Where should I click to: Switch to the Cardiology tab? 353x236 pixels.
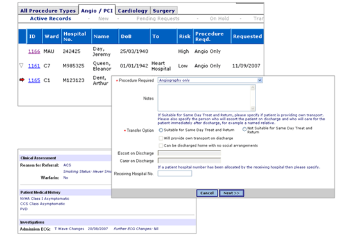pos(133,10)
